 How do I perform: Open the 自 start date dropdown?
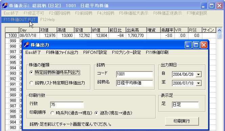tap(199, 74)
